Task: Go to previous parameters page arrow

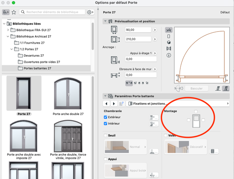Action: [x=106, y=104]
